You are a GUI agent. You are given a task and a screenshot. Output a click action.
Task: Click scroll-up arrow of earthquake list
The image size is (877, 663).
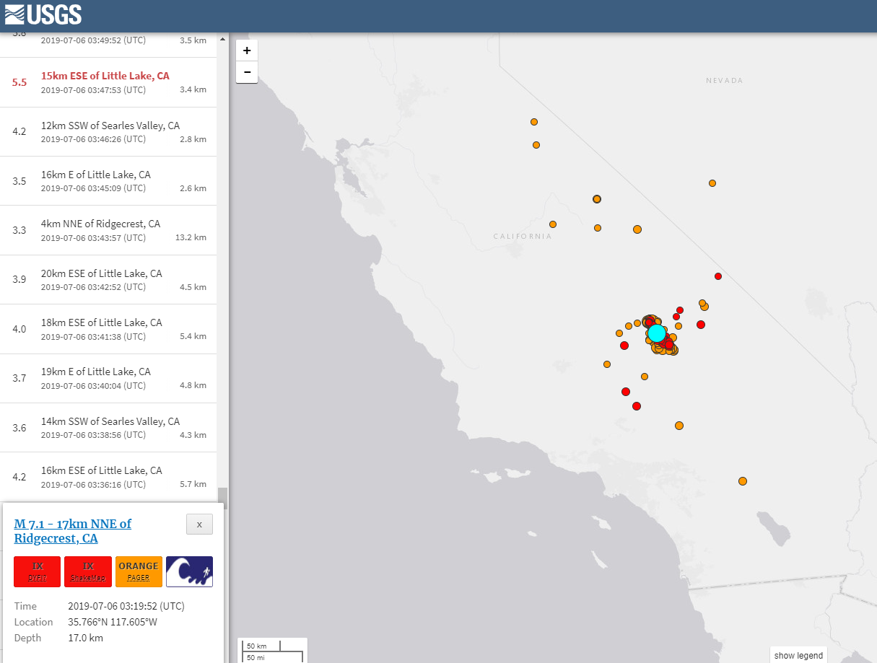tap(222, 39)
